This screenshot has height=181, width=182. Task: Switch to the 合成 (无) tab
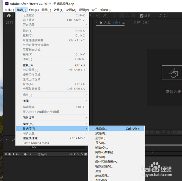pos(112,23)
